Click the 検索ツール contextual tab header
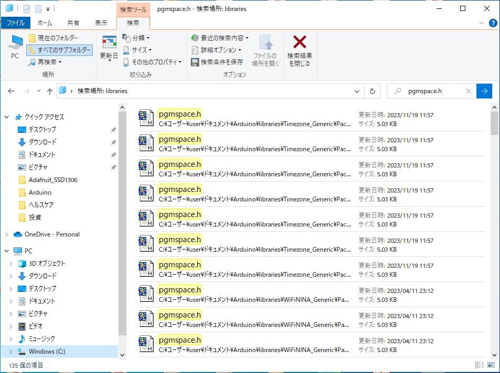500x373 pixels. tap(133, 9)
